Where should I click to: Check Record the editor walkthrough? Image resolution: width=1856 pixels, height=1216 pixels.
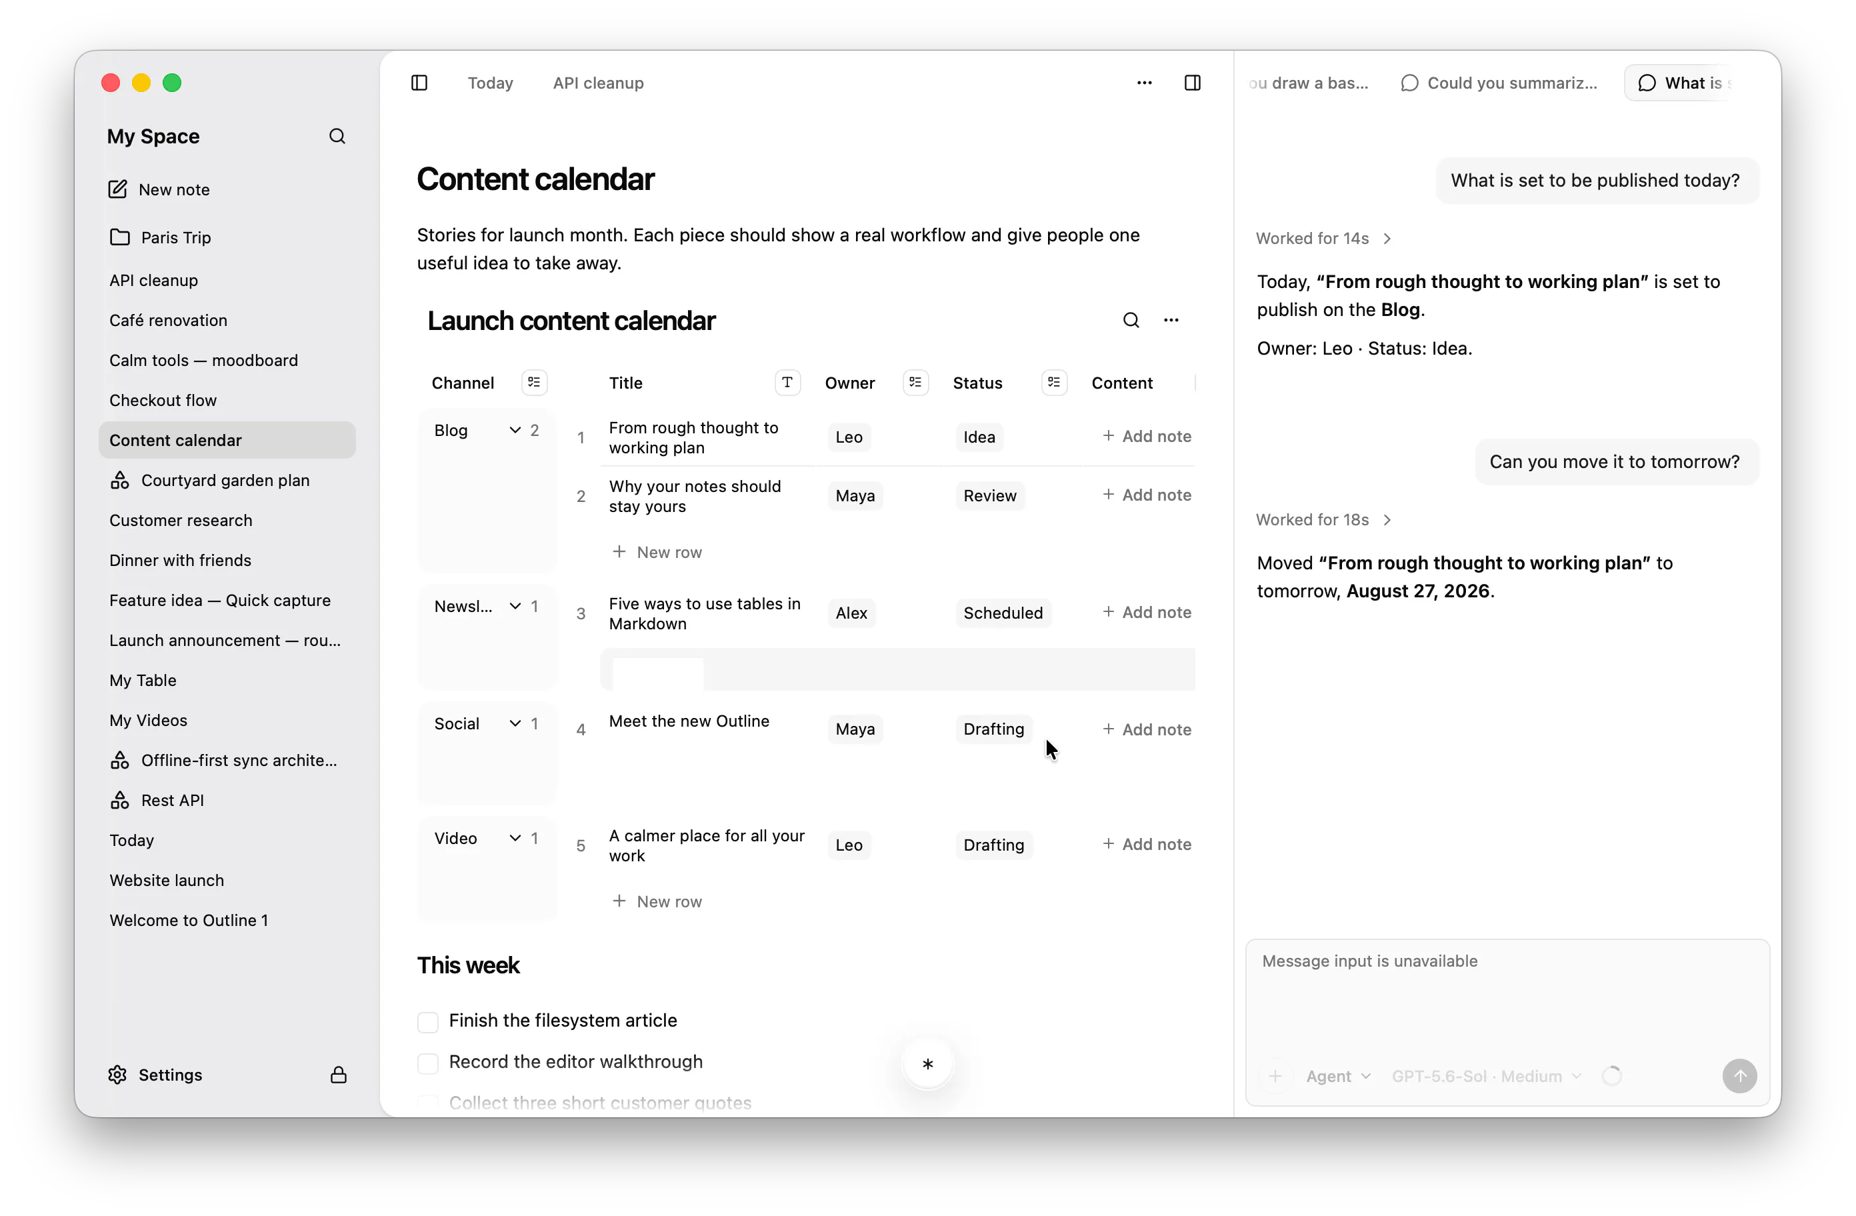click(427, 1063)
